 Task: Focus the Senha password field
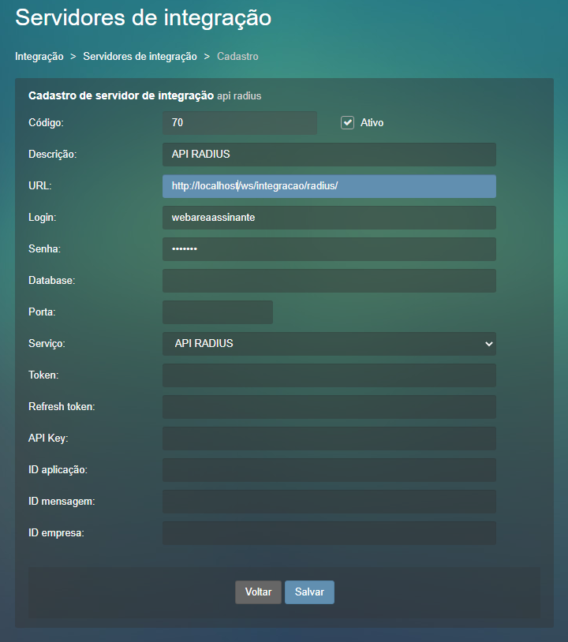[x=329, y=249]
